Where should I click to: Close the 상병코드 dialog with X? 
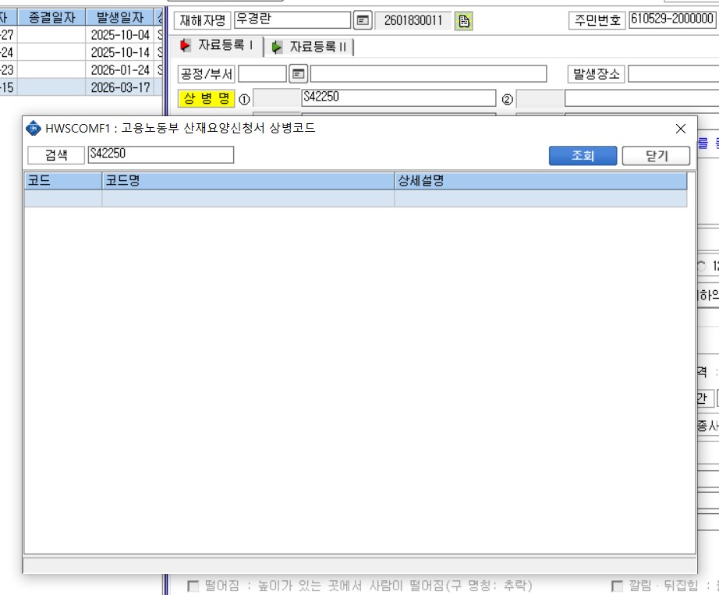(x=681, y=129)
